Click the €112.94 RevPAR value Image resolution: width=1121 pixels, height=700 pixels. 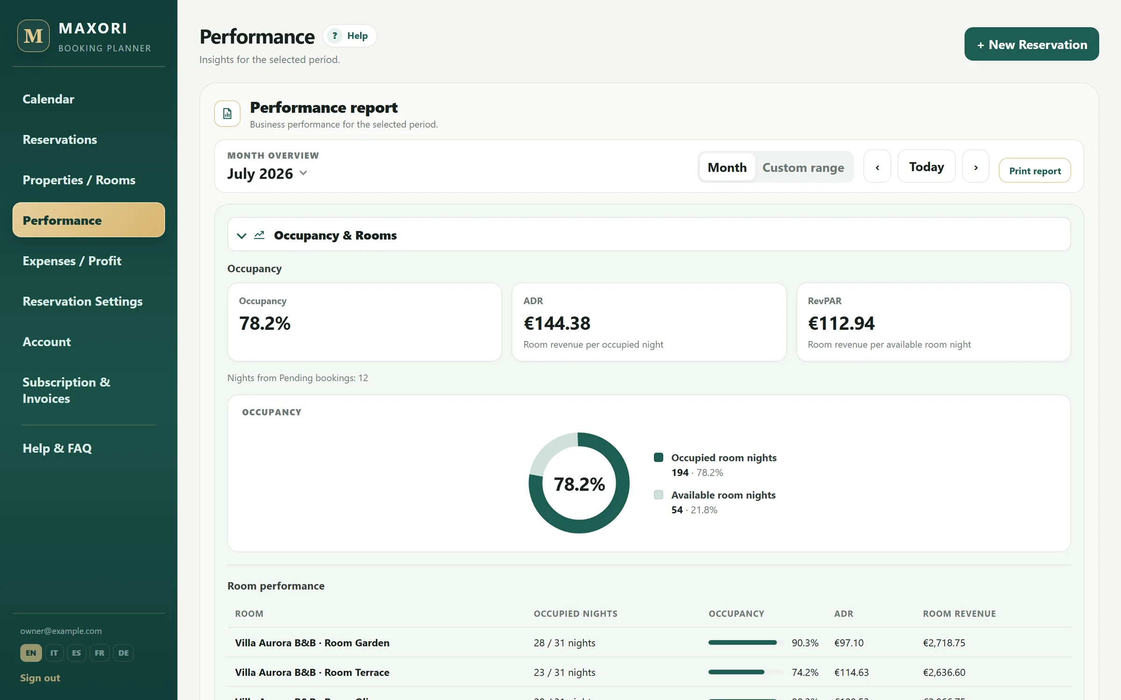click(841, 323)
